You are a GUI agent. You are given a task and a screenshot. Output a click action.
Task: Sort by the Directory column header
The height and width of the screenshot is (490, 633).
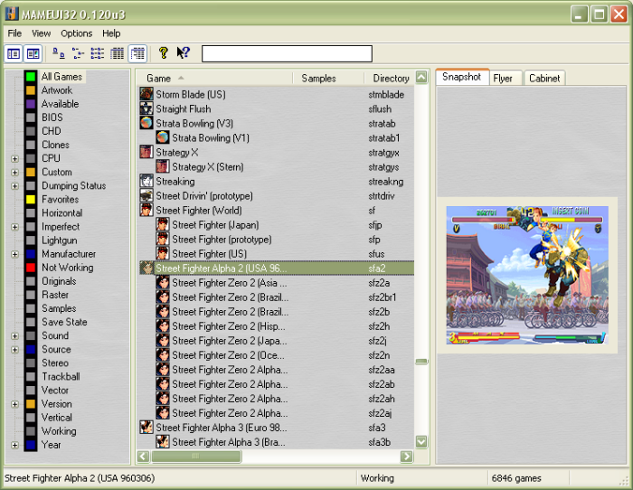coord(389,79)
